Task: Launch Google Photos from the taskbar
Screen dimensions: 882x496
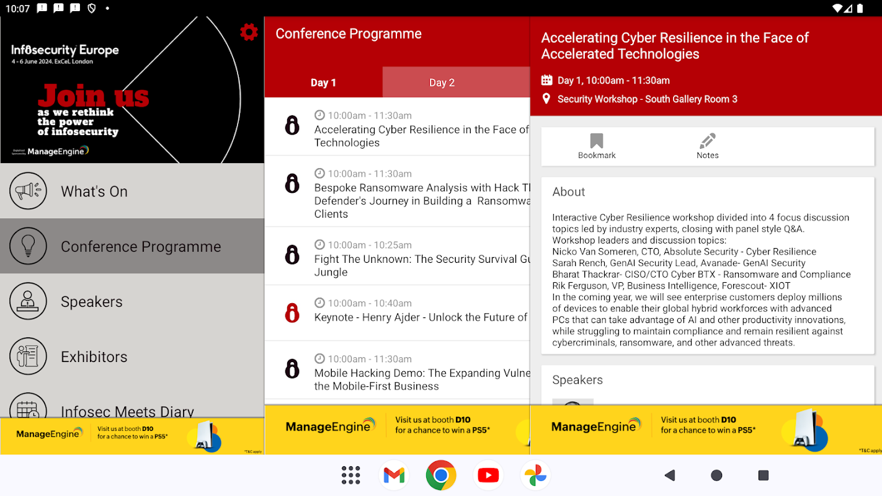Action: pyautogui.click(x=535, y=476)
